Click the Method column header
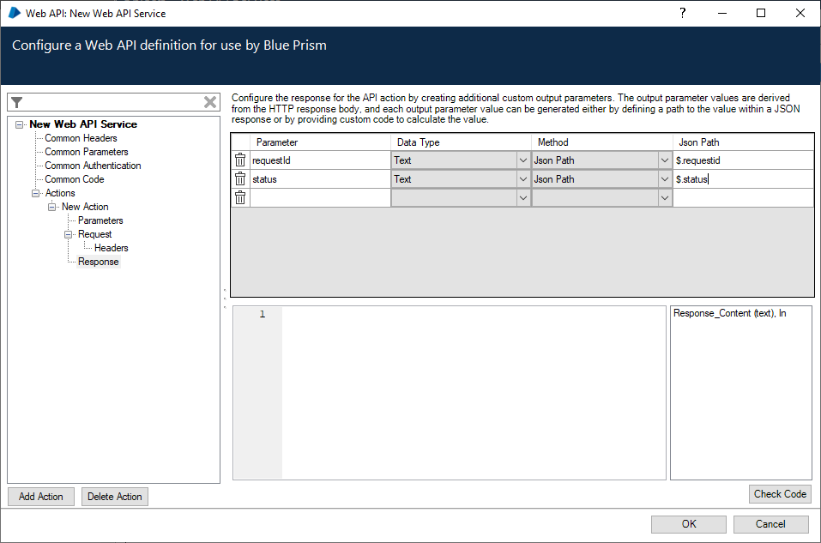 click(602, 142)
